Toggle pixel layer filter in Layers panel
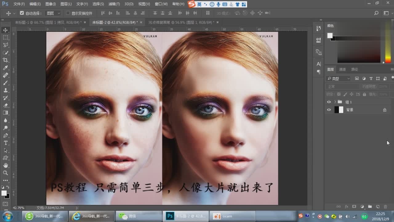This screenshot has height=222, width=394. point(357,79)
